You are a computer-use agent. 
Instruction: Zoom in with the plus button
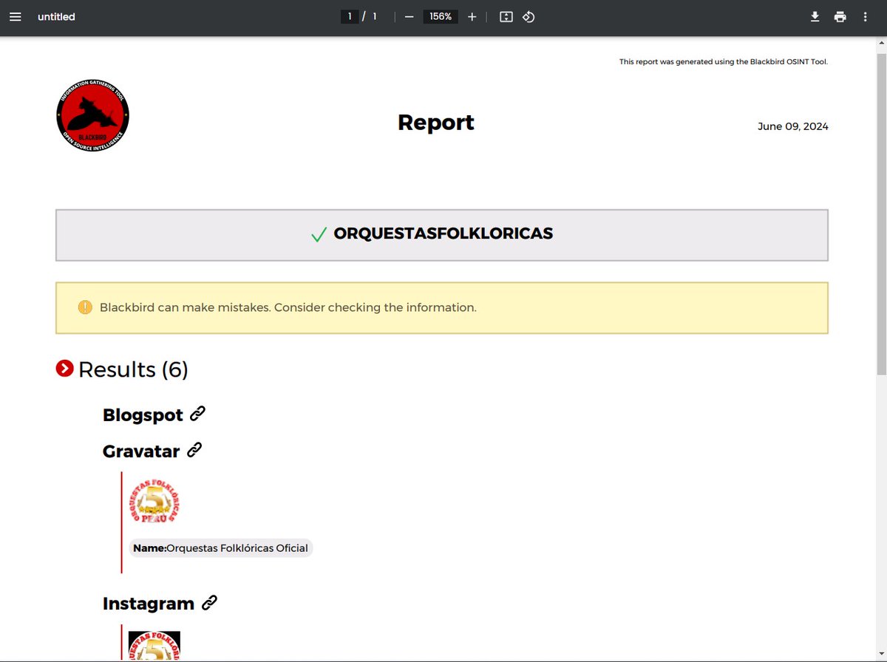(x=472, y=16)
